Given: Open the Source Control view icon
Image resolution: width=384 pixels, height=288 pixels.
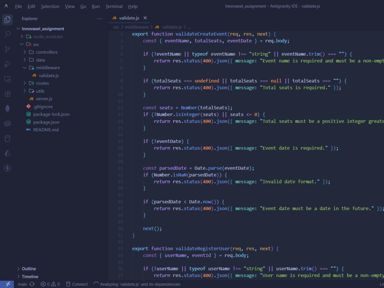Looking at the screenshot, I should pyautogui.click(x=7, y=49).
